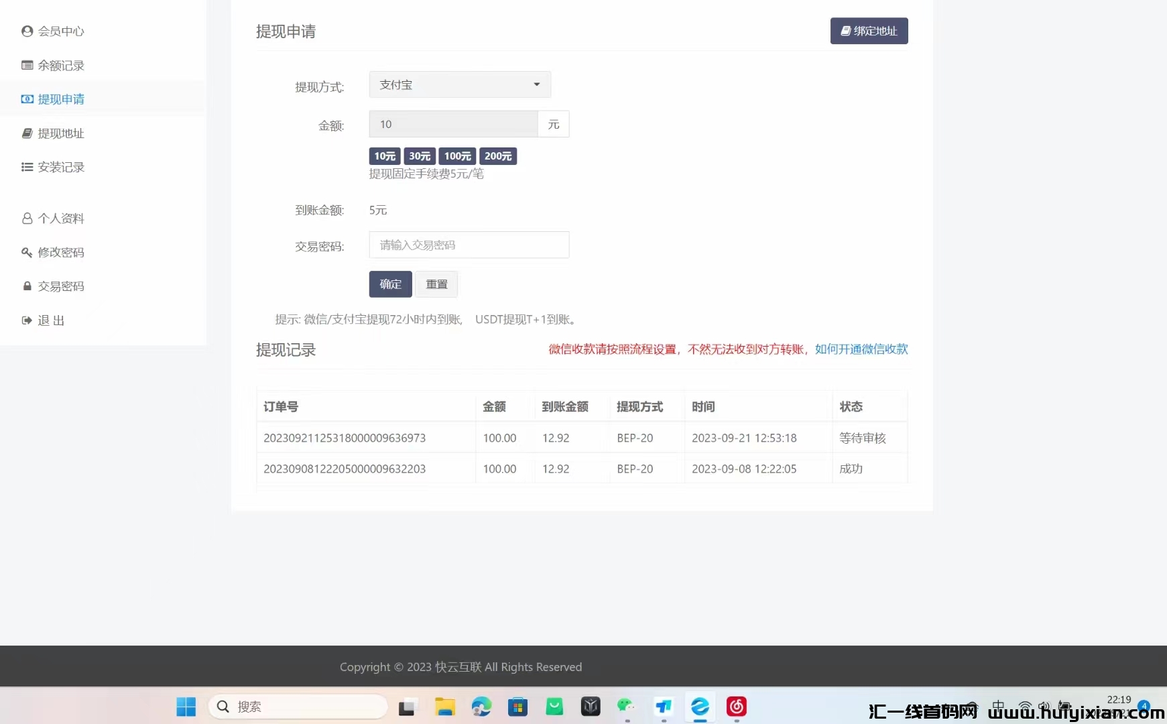
Task: Click the 退出 sign-out icon
Action: (27, 320)
